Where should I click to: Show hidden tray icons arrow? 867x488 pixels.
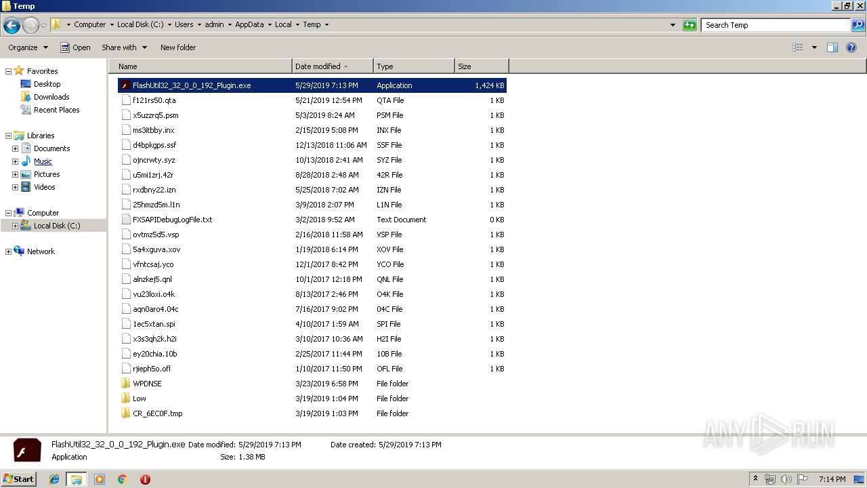[x=755, y=479]
